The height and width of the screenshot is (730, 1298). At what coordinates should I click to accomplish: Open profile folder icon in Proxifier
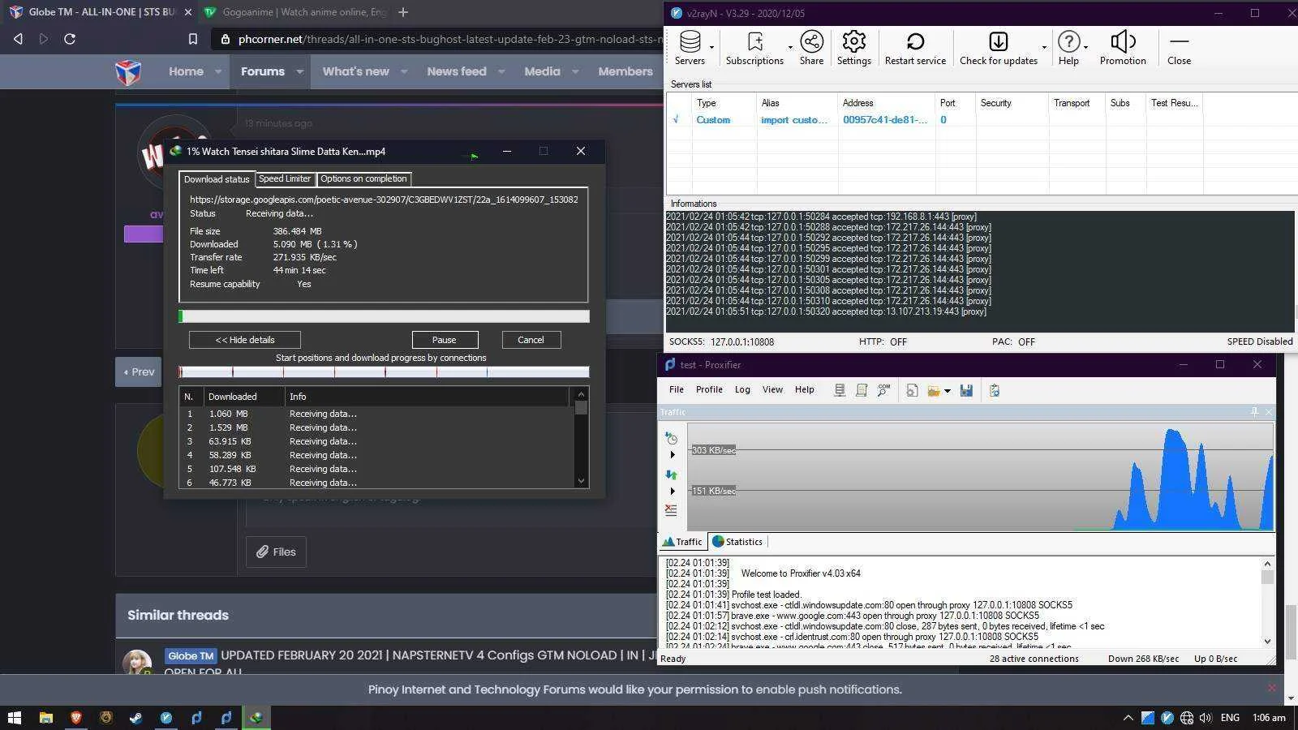click(x=934, y=390)
